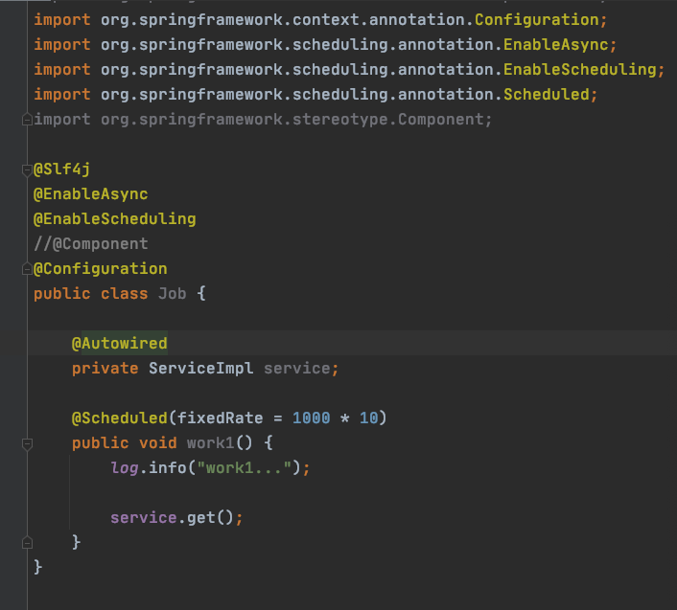Click EnableAsync in the import line
This screenshot has height=610, width=677.
click(x=556, y=45)
